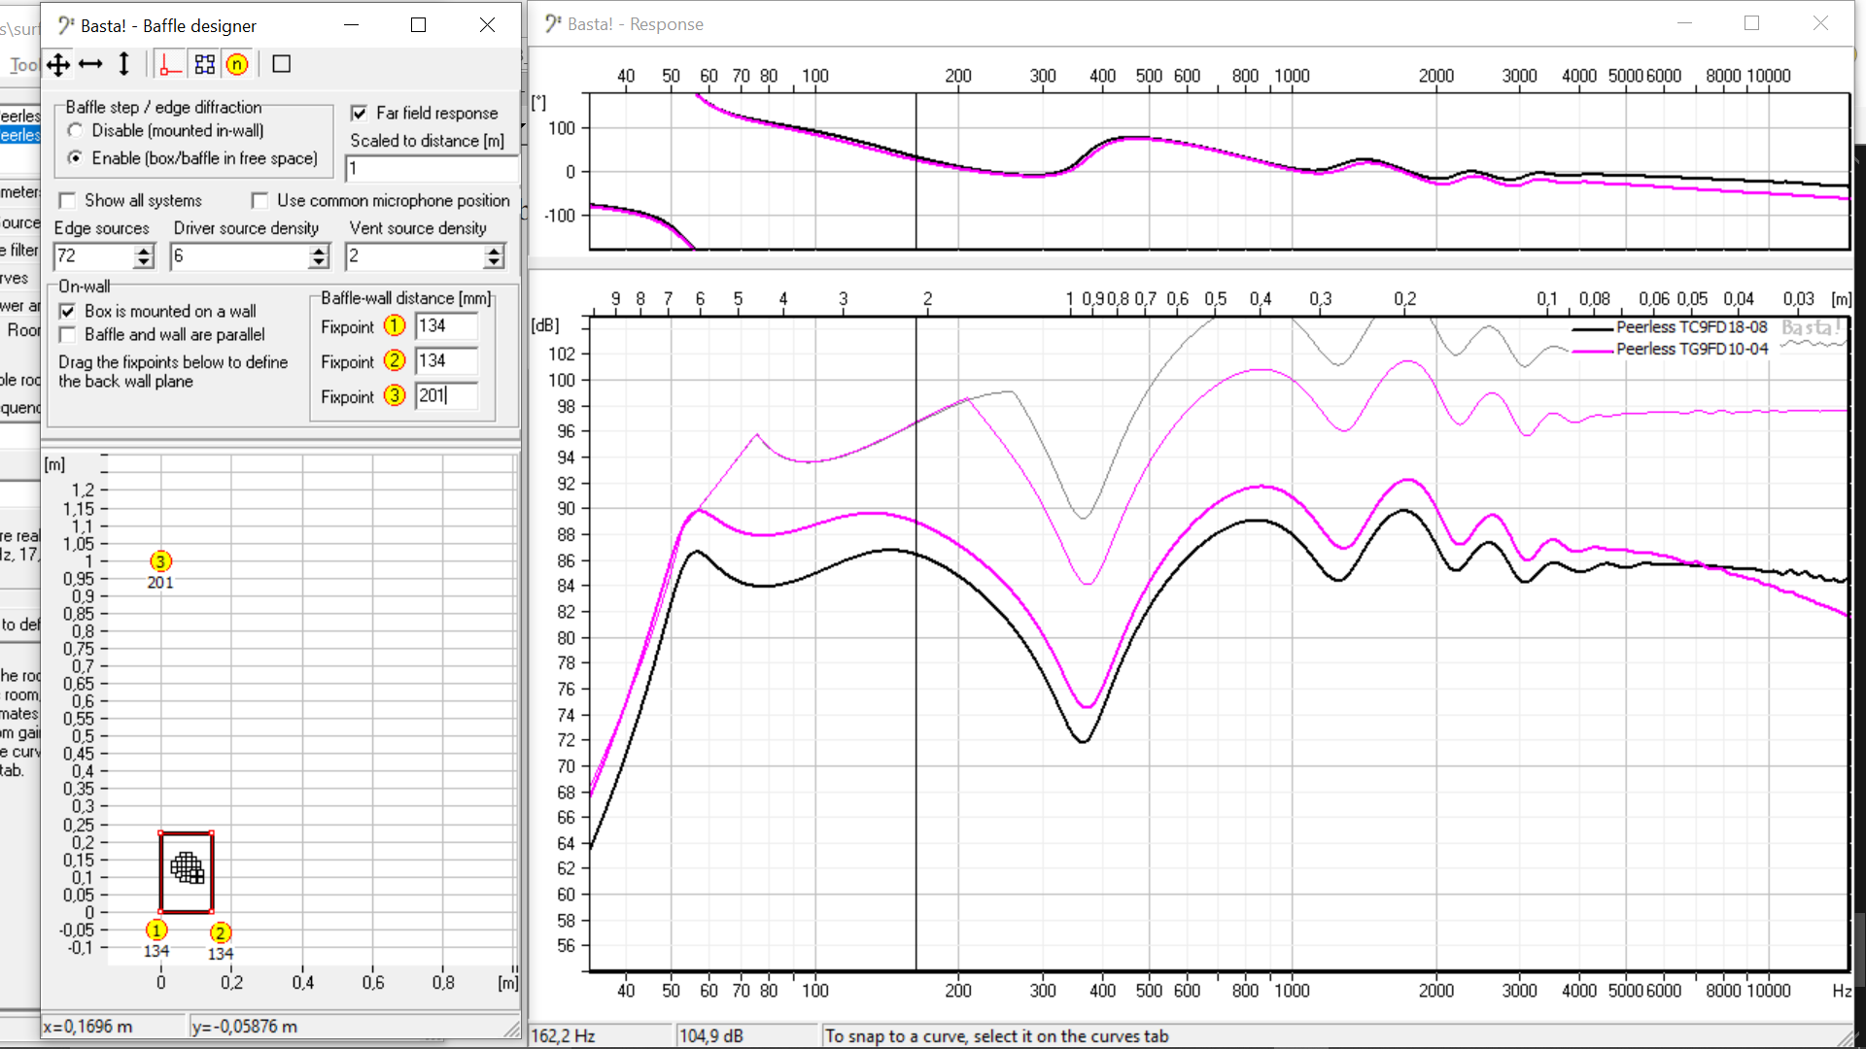Toggle the red origin axes icon
The height and width of the screenshot is (1049, 1866).
point(169,65)
